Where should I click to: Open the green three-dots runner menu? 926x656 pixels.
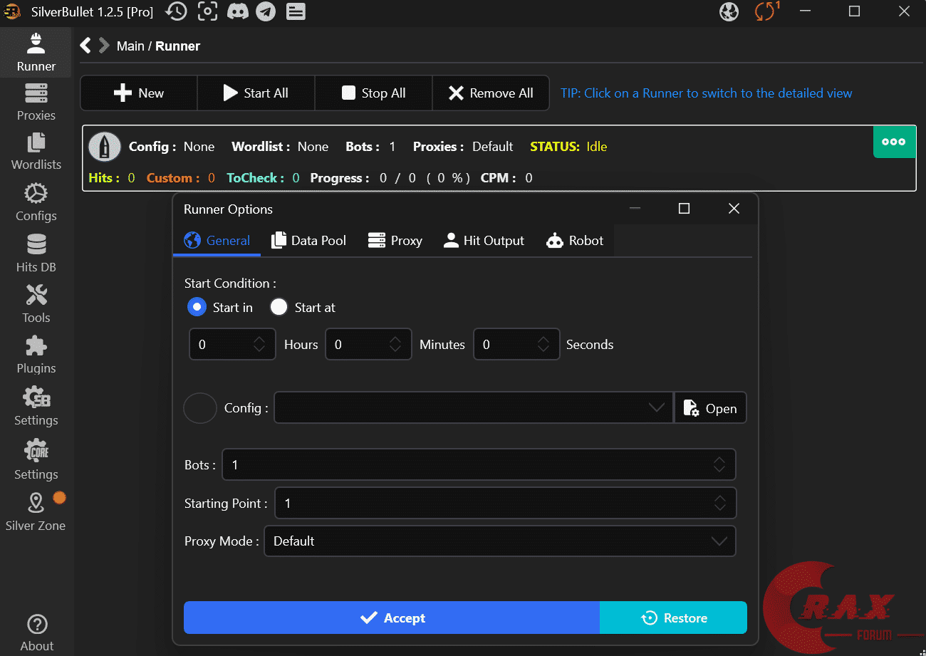pyautogui.click(x=894, y=142)
